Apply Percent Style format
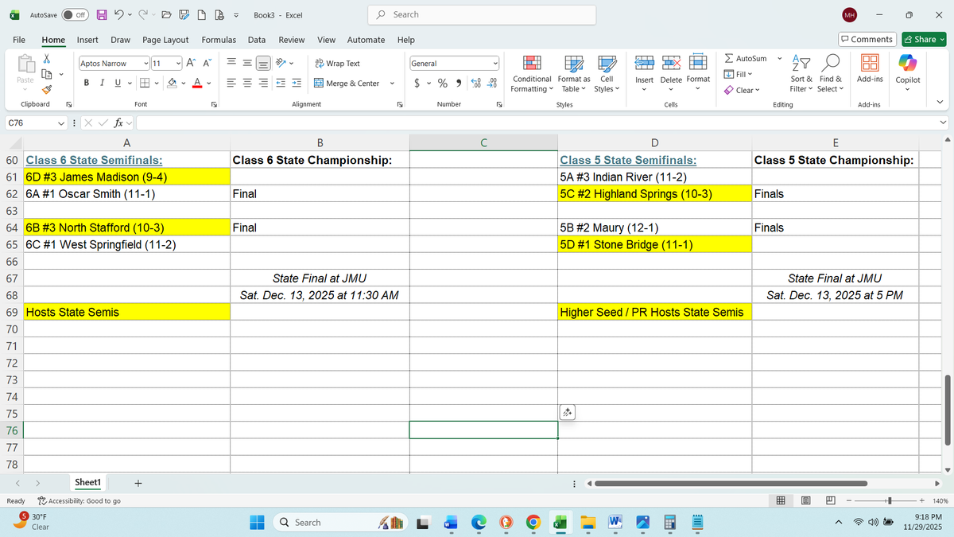The width and height of the screenshot is (954, 537). pos(444,83)
